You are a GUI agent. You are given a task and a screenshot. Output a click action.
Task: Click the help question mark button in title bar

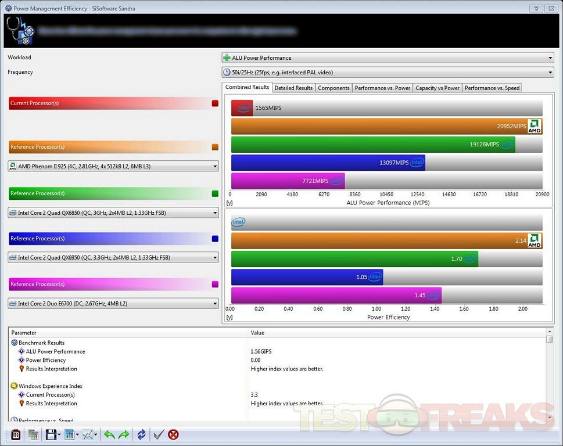[x=533, y=8]
